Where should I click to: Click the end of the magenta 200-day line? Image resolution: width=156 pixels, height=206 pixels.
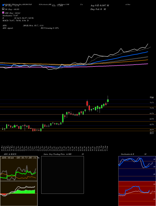pyautogui.click(x=147, y=64)
